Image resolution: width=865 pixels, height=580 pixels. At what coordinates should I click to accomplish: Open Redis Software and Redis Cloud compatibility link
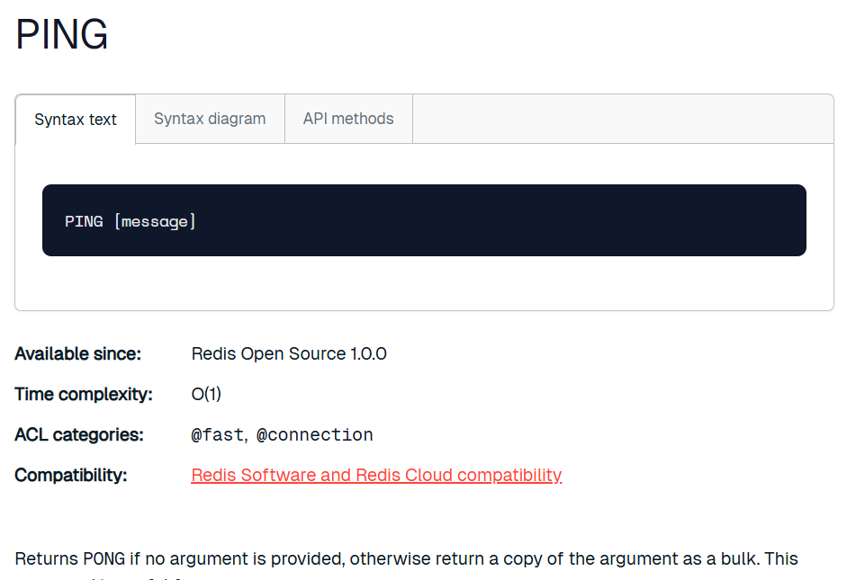tap(376, 475)
